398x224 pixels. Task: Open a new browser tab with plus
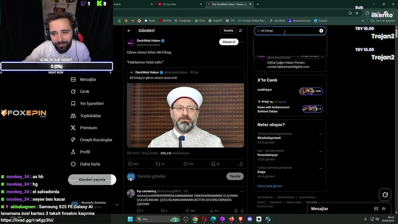(x=258, y=4)
